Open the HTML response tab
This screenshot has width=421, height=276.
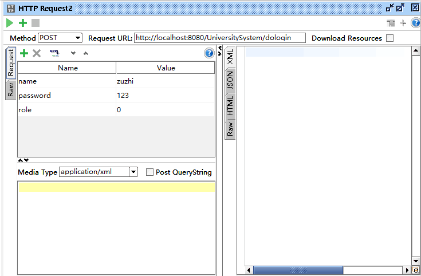point(230,105)
